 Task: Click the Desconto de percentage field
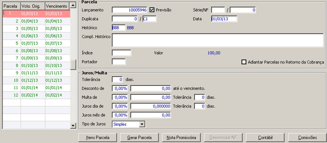[x=120, y=88]
